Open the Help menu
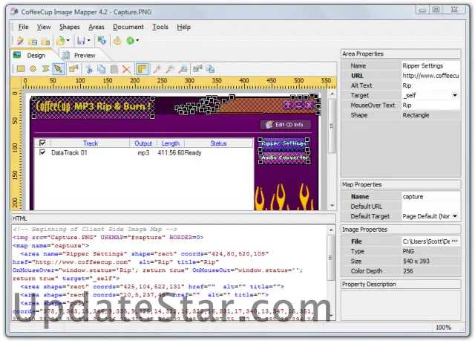 point(184,27)
